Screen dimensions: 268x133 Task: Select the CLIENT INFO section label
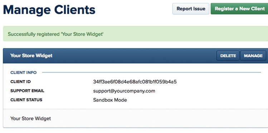[x=23, y=72]
